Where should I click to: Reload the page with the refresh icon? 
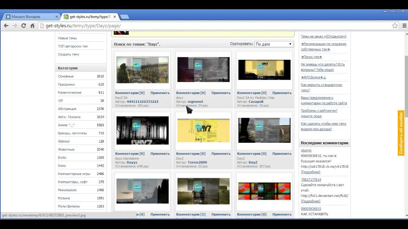(x=24, y=26)
